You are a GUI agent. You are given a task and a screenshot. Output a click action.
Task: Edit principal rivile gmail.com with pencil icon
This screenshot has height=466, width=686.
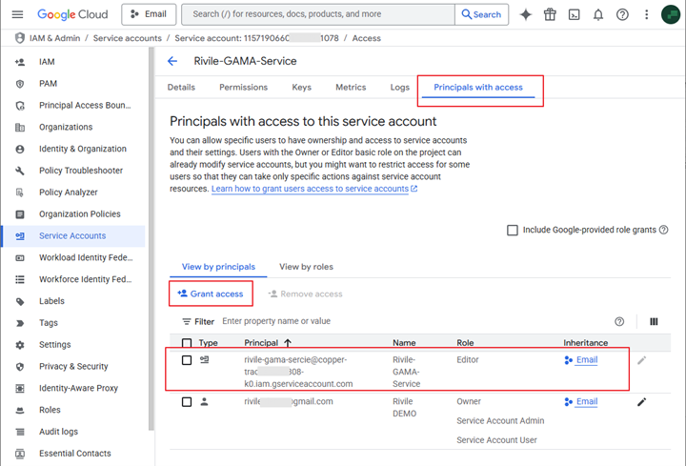[x=642, y=402]
